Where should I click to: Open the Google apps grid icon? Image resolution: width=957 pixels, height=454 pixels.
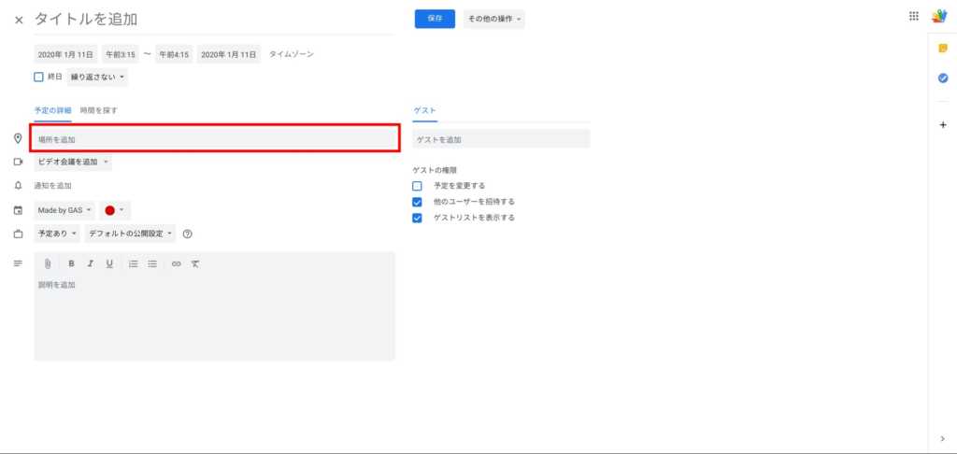tap(913, 16)
